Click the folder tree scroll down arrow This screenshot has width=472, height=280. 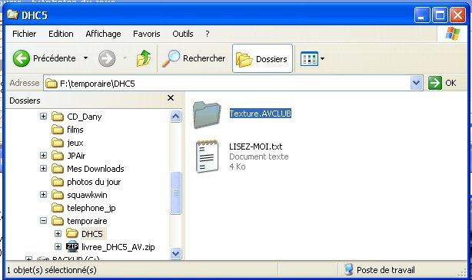pos(176,253)
